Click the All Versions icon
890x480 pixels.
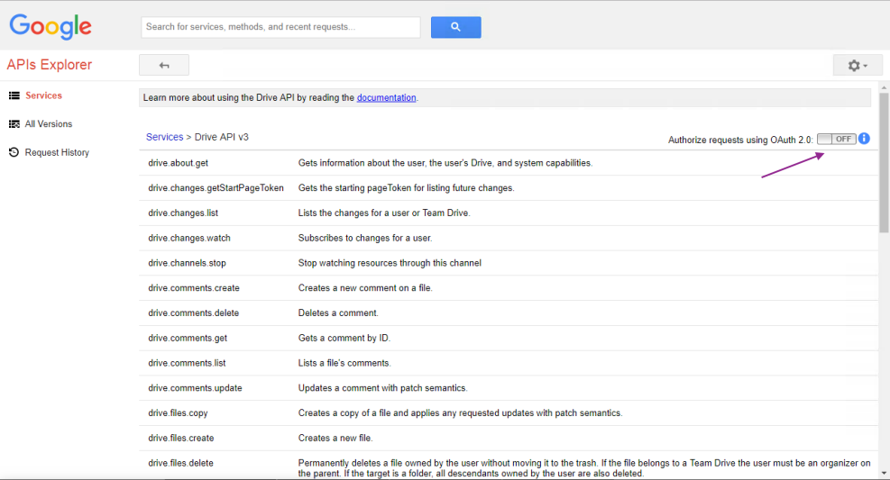click(14, 124)
